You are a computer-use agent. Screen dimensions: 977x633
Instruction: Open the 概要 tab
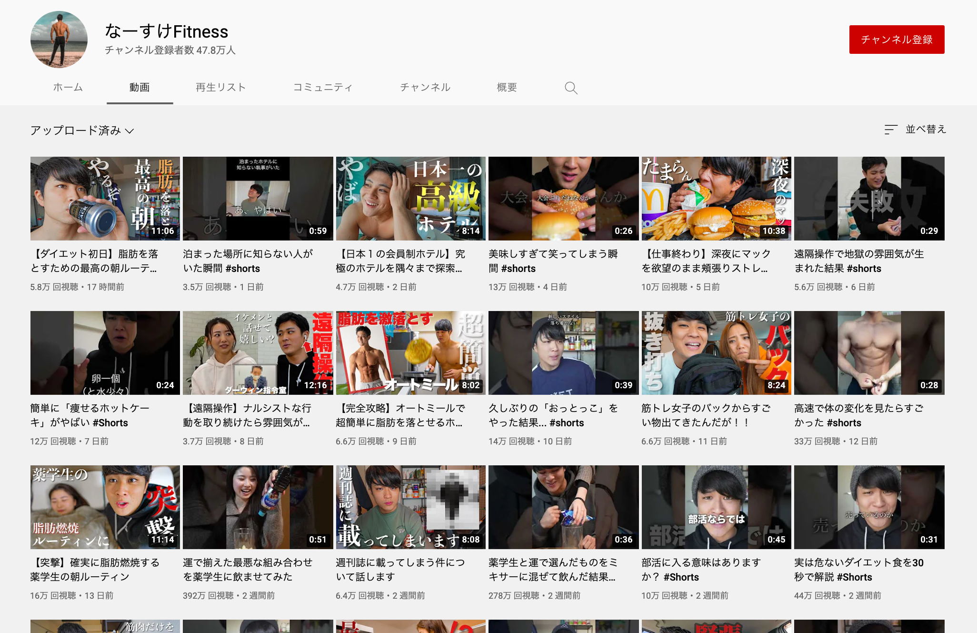pos(507,88)
